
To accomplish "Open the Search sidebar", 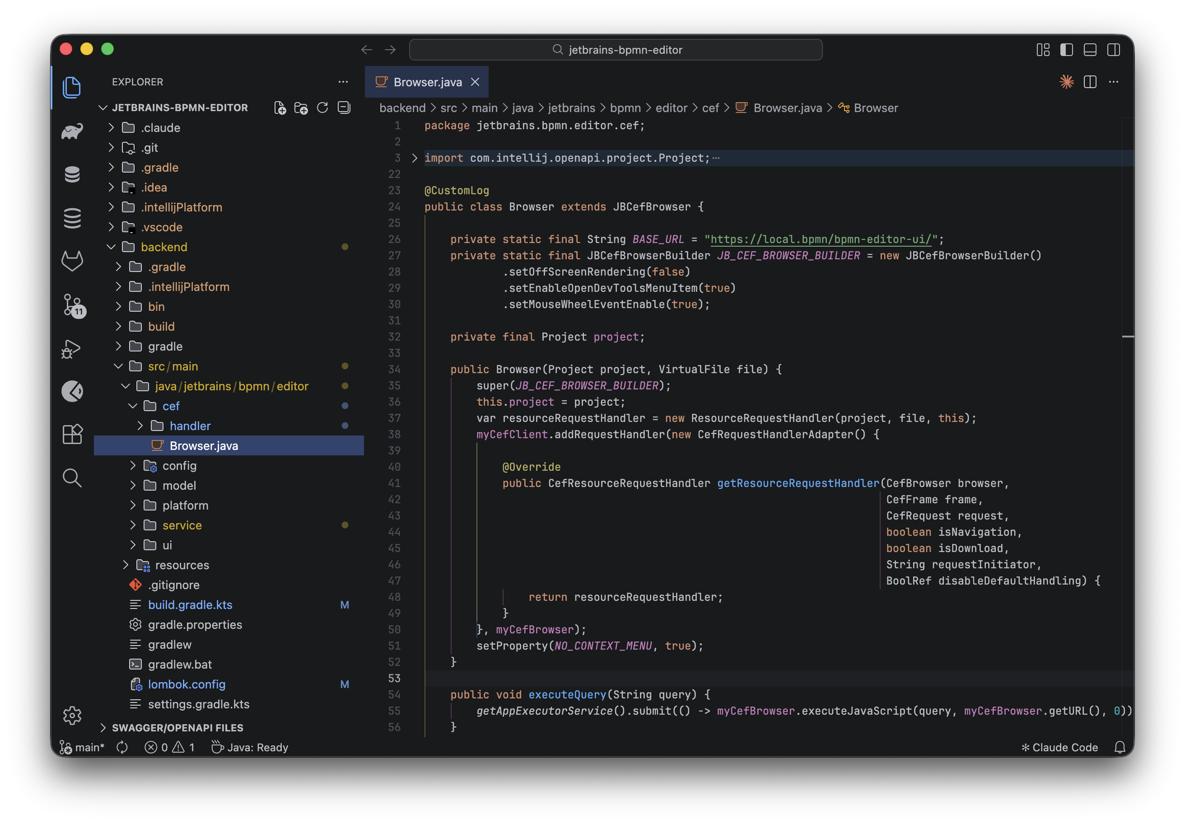I will (72, 478).
